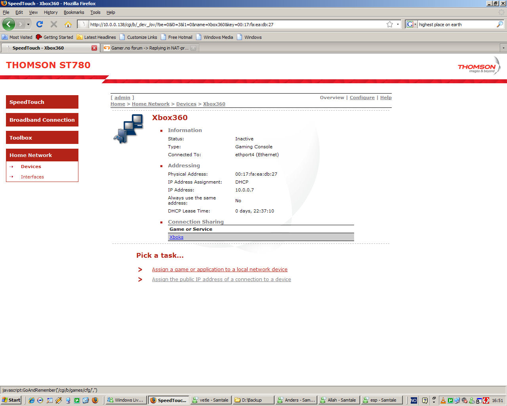Reload the page with the refresh icon
This screenshot has height=406, width=507.
40,24
